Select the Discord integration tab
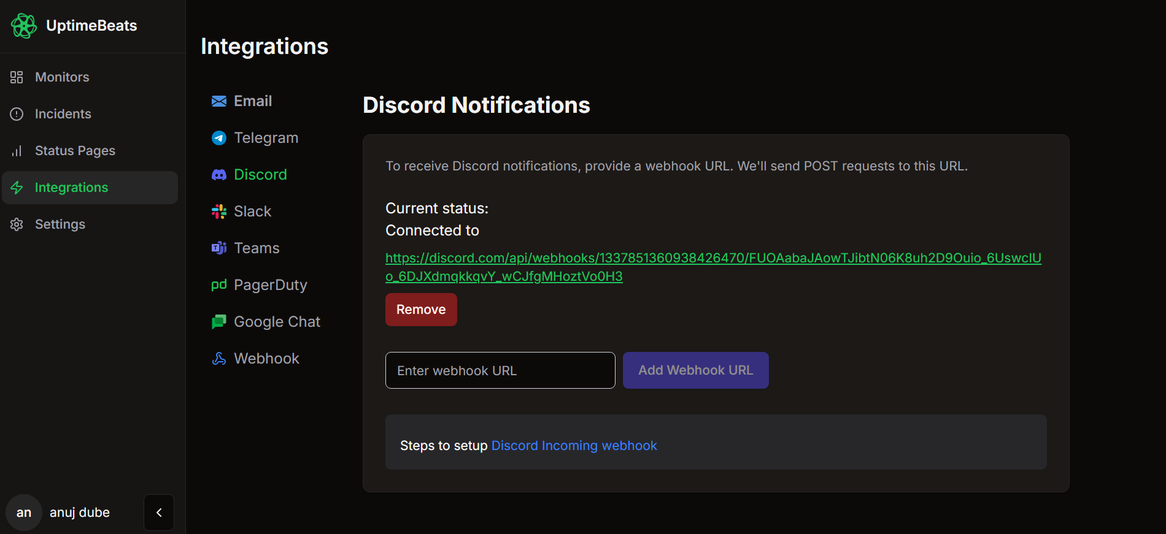Viewport: 1166px width, 534px height. click(x=260, y=175)
